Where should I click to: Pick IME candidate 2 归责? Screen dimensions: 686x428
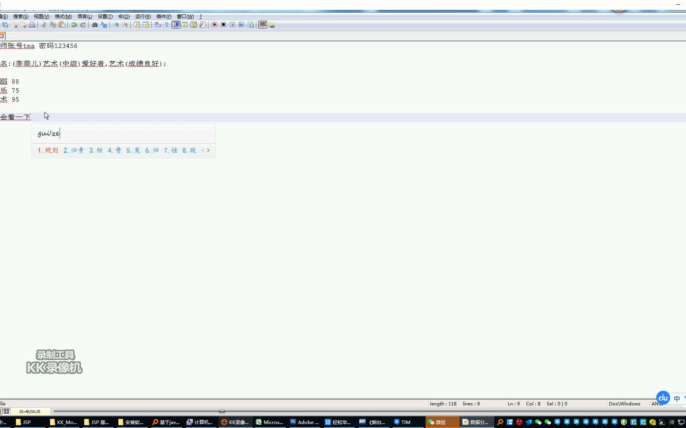tap(74, 150)
